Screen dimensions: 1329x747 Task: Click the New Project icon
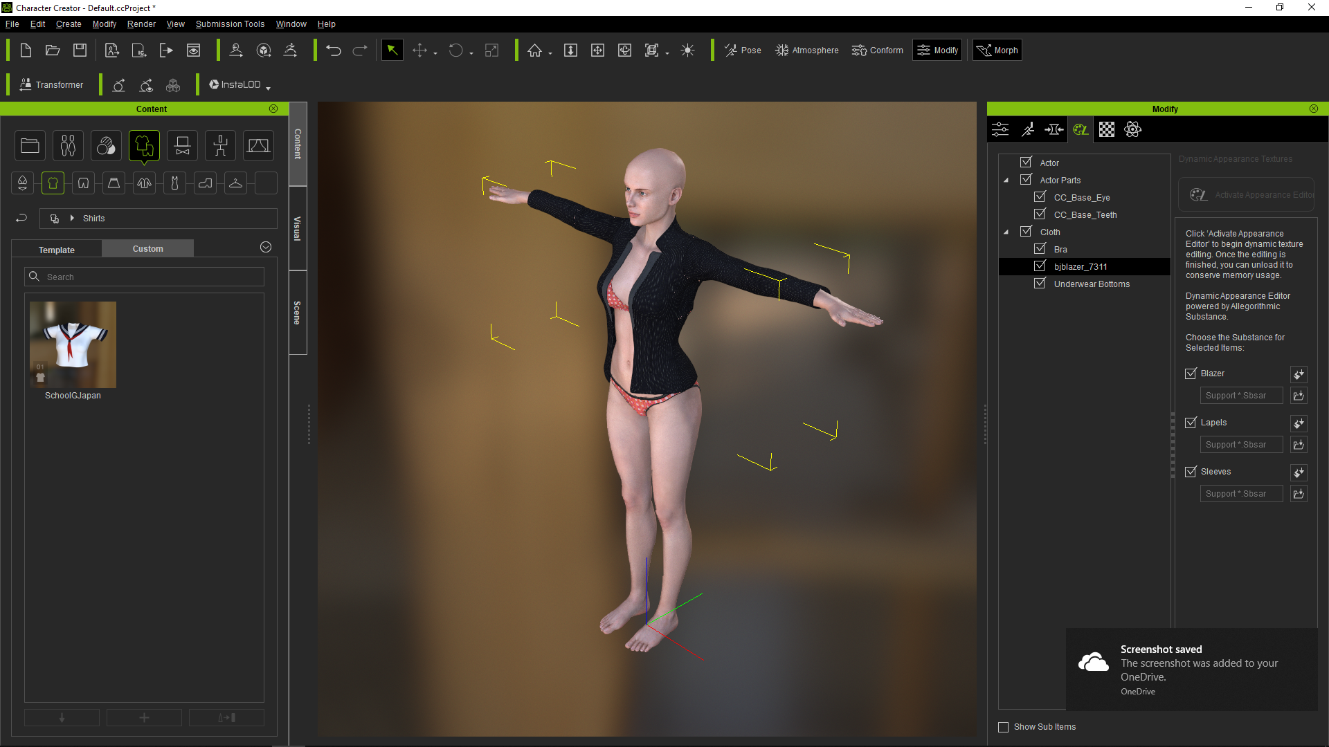(x=26, y=50)
